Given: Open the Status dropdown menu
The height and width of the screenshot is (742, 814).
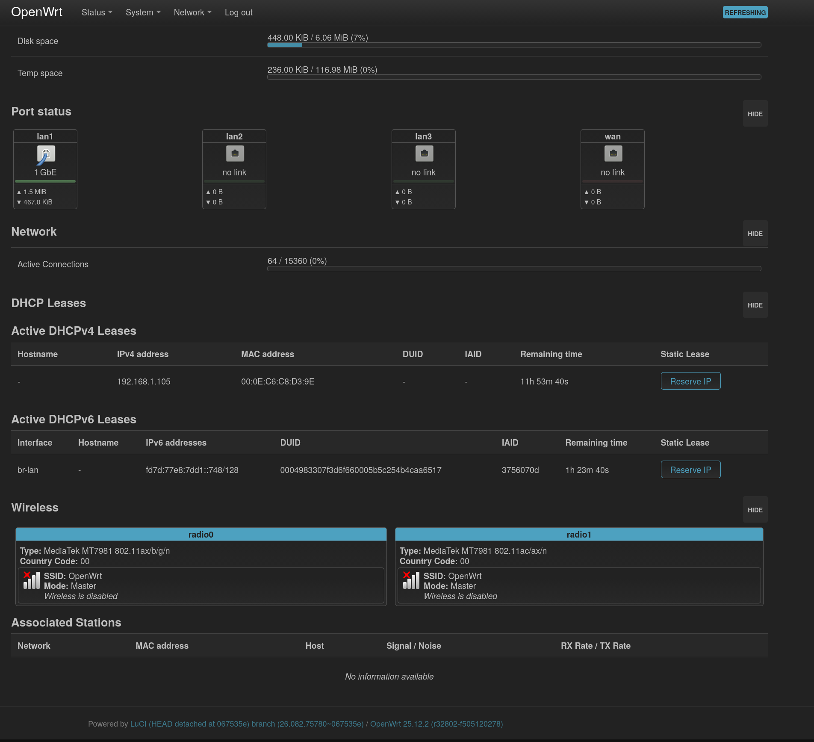Looking at the screenshot, I should [x=97, y=12].
